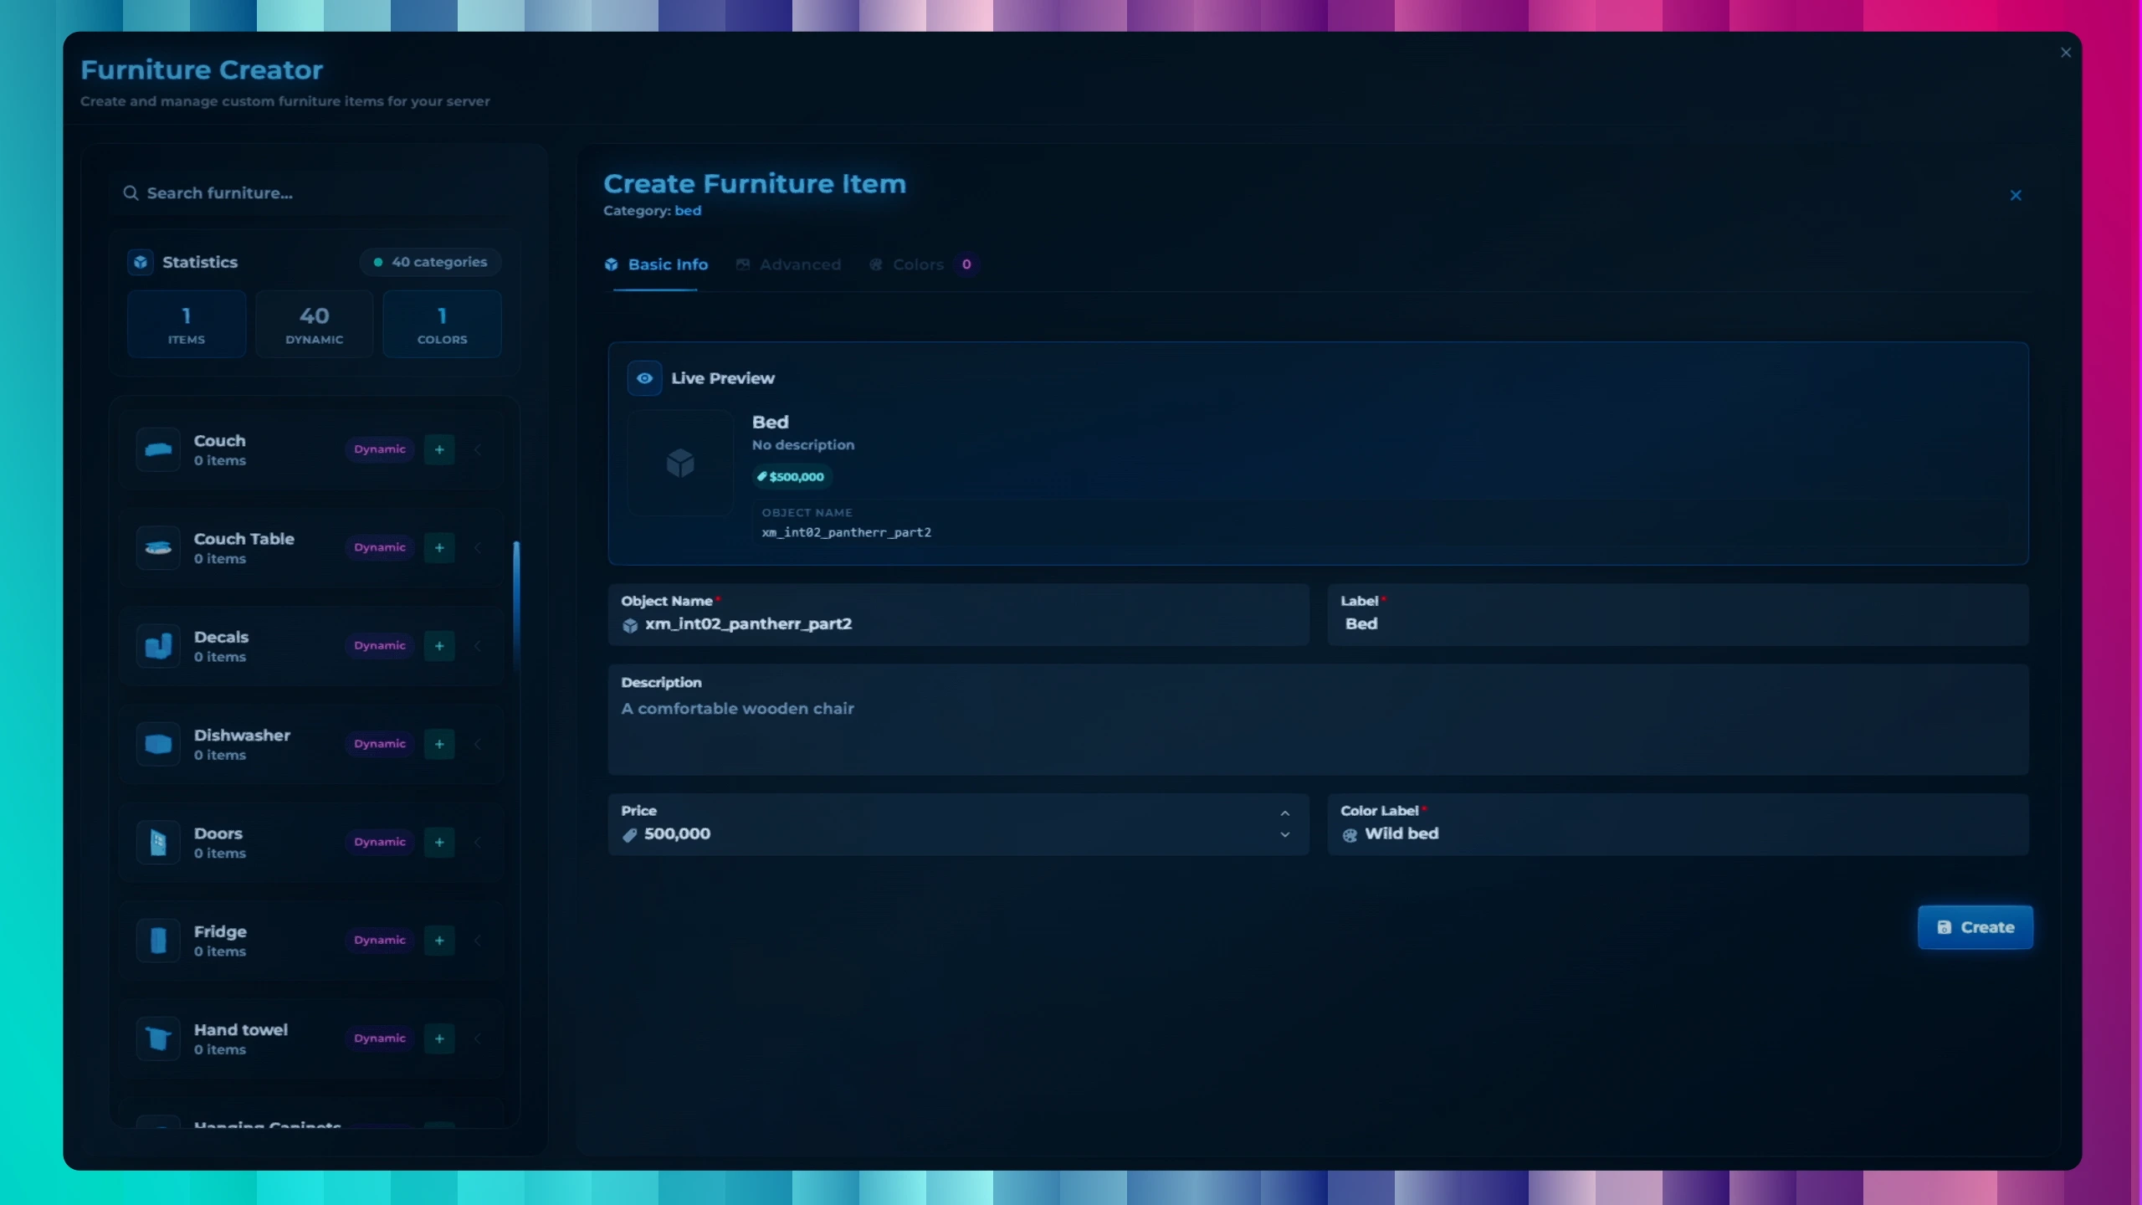Expand the Dishwasher category chevron
This screenshot has height=1205, width=2142.
pyautogui.click(x=478, y=744)
